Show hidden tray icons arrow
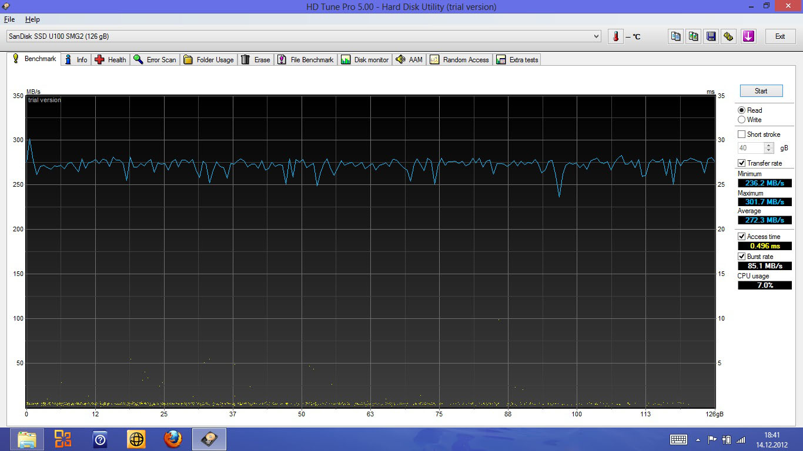The height and width of the screenshot is (451, 803). coord(698,440)
